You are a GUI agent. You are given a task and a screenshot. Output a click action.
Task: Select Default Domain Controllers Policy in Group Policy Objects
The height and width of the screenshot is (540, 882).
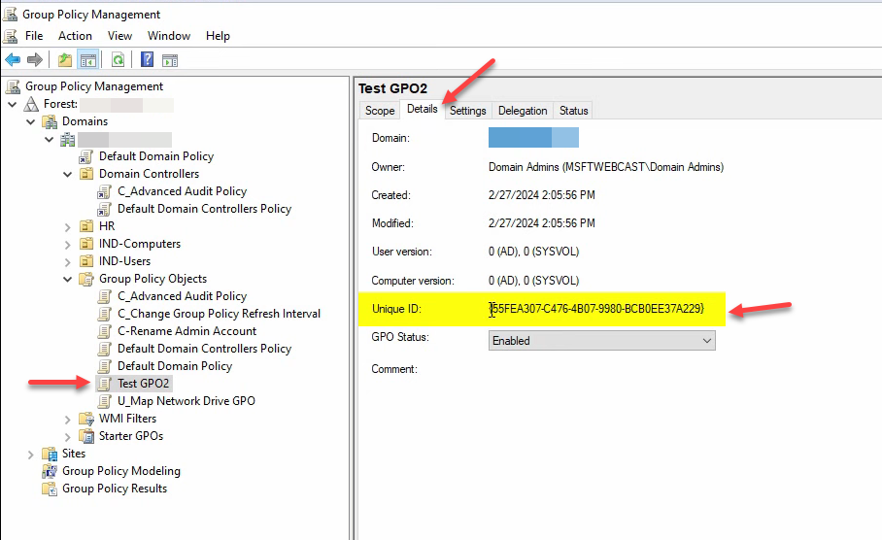[x=204, y=349]
